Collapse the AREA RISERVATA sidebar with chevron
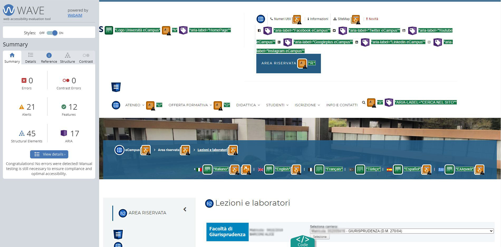 (185, 209)
